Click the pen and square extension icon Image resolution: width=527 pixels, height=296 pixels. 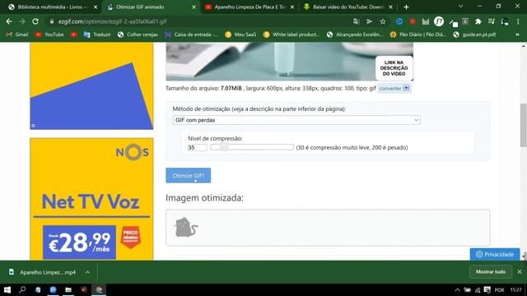[454, 22]
